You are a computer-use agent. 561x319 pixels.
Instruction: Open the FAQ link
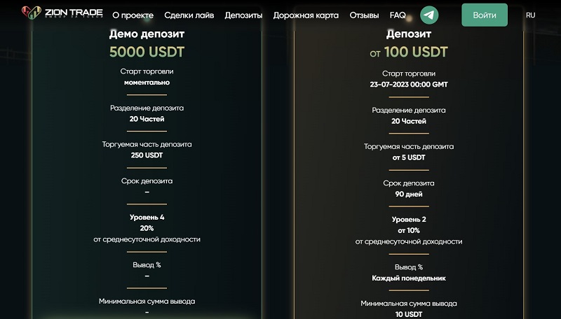pos(398,15)
